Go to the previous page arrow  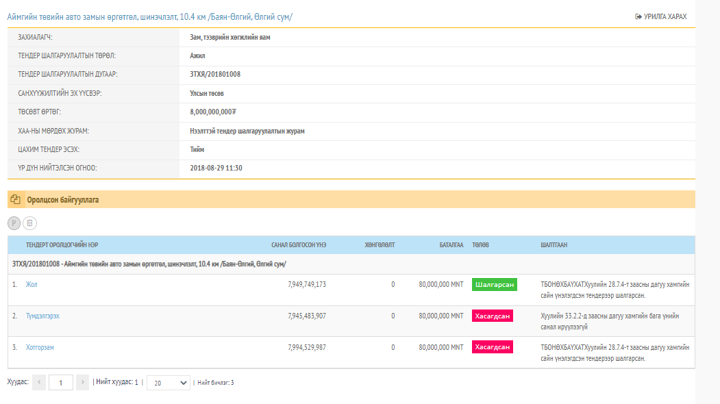click(x=39, y=383)
